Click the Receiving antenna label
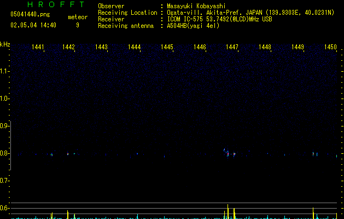 [126, 26]
